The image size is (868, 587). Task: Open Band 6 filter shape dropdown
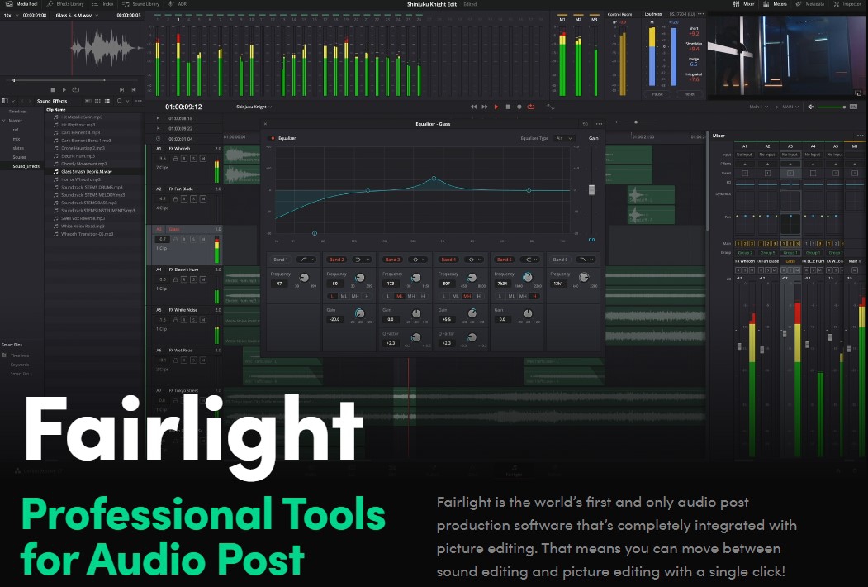(585, 260)
